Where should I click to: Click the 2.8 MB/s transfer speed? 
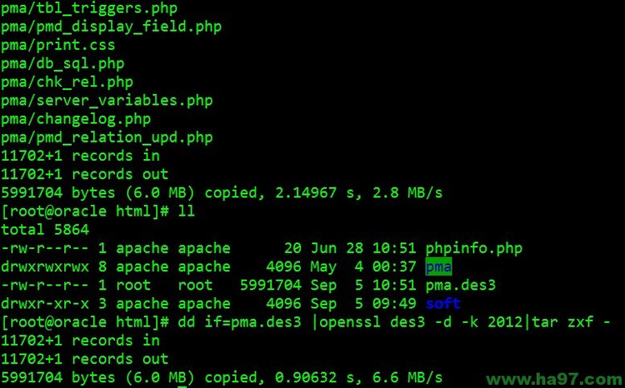point(407,193)
